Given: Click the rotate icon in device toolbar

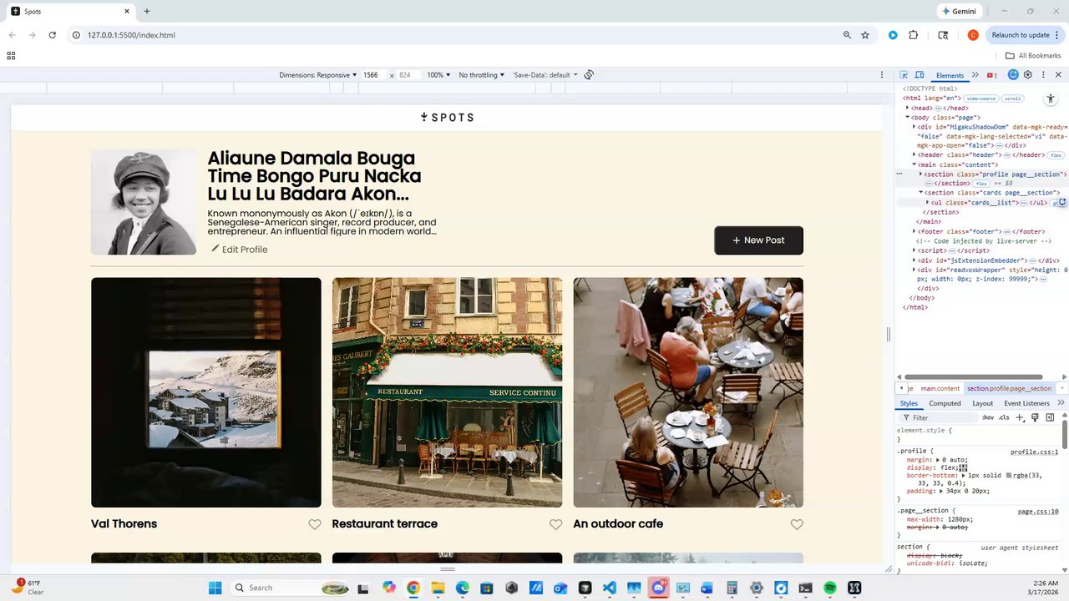Looking at the screenshot, I should pyautogui.click(x=589, y=75).
